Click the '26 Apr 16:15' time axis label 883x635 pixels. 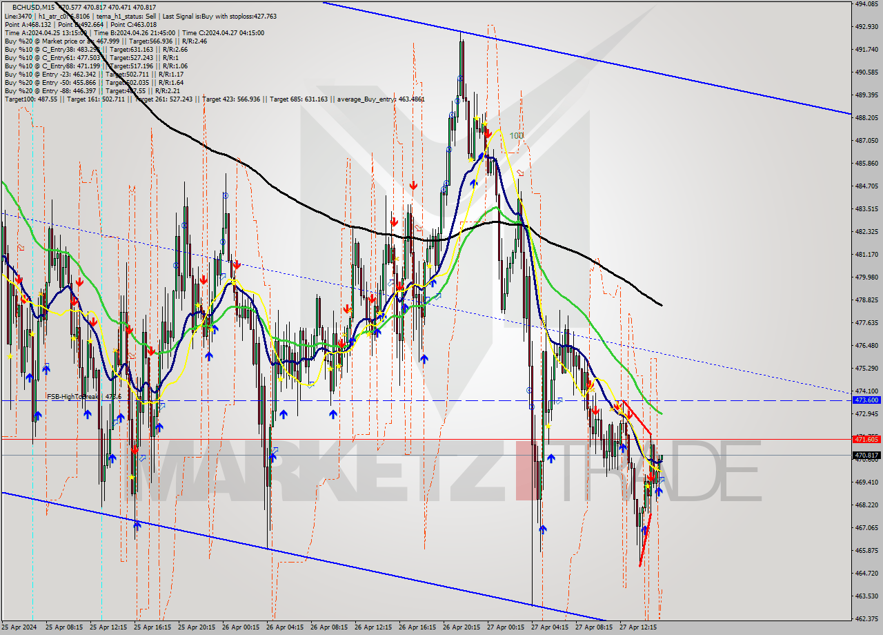417,628
